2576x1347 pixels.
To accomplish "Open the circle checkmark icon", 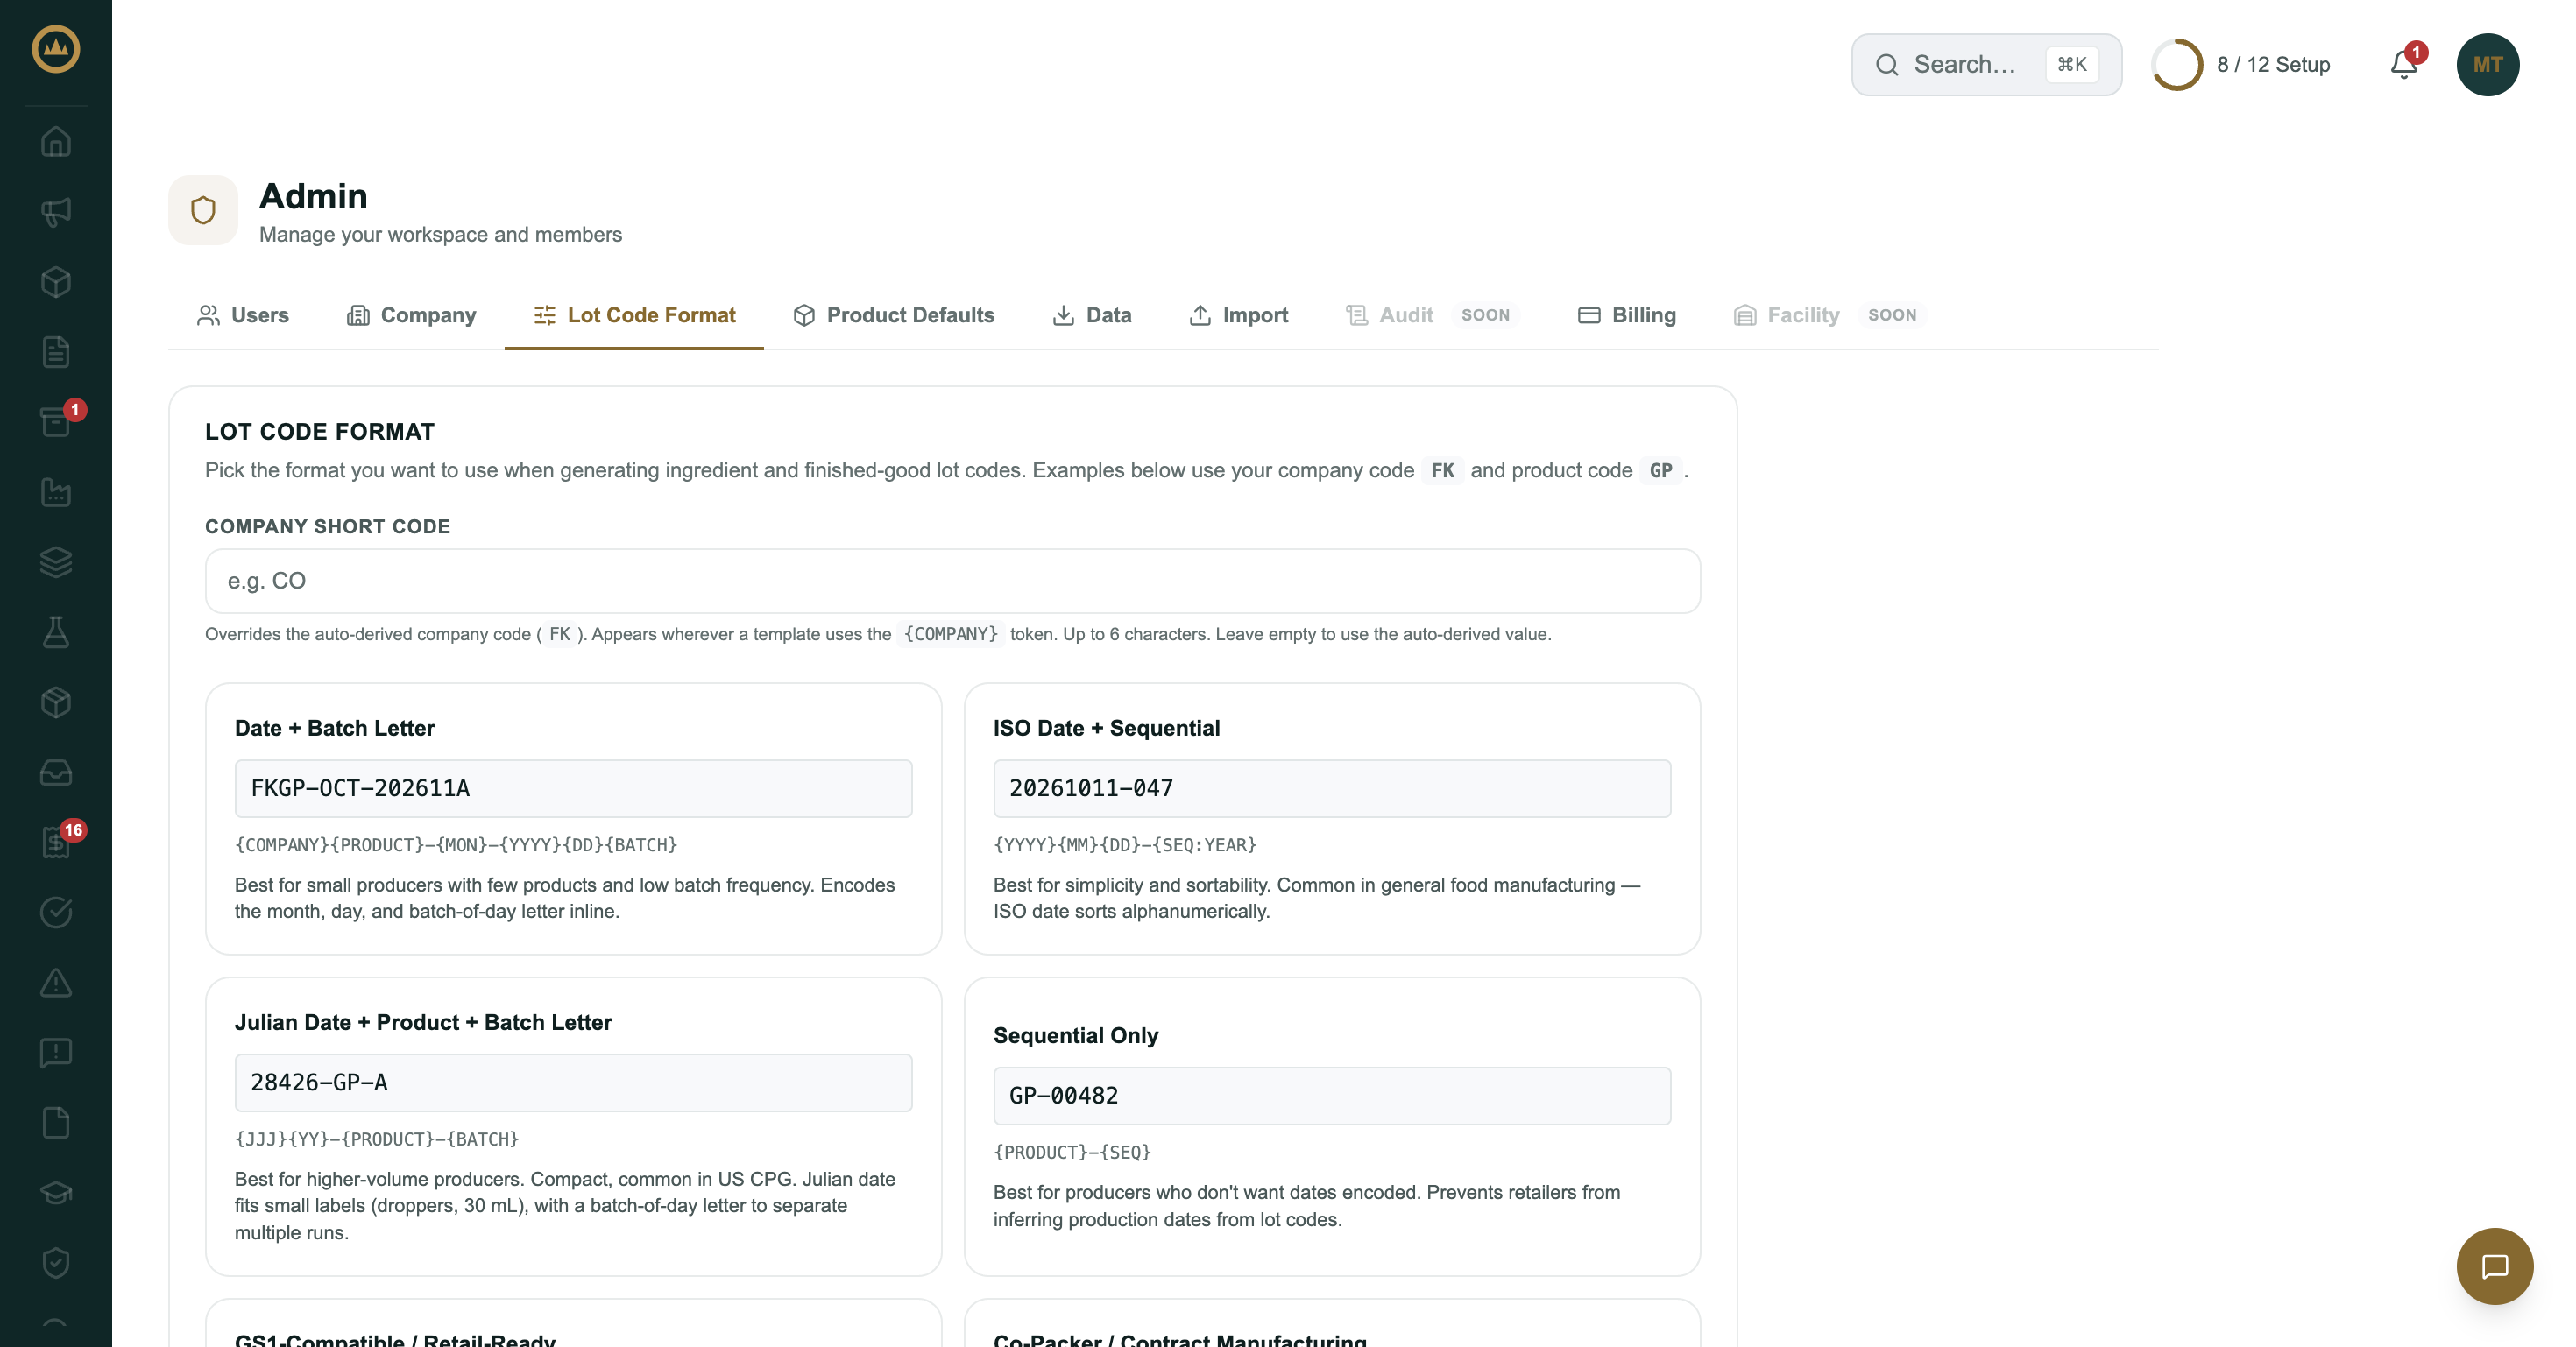I will pos(56,913).
